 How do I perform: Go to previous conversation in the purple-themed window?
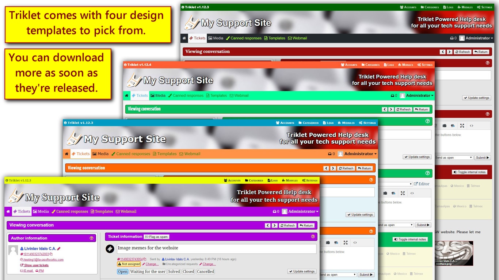[268, 225]
